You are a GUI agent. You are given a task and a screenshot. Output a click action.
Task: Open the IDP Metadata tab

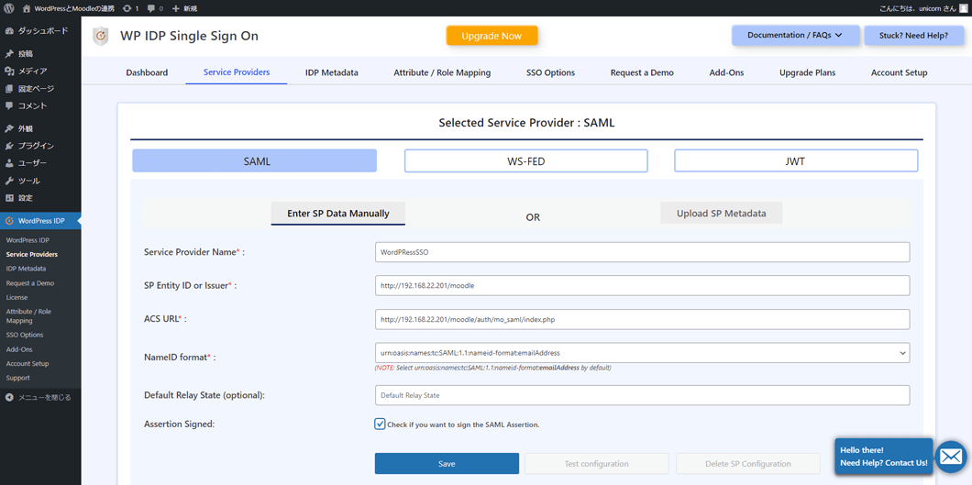(x=332, y=72)
